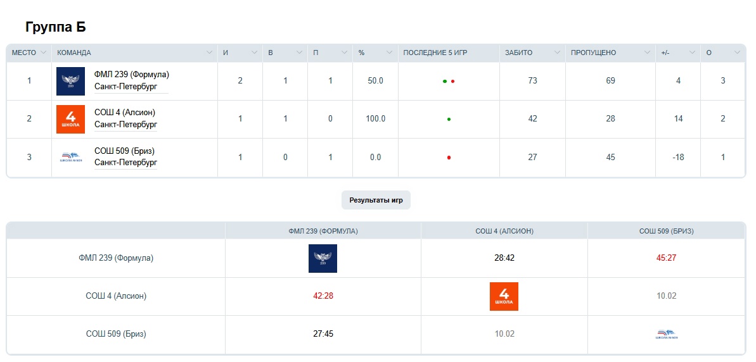Open the СОШ 4 (Алсион) team link
756x362 pixels.
[124, 112]
